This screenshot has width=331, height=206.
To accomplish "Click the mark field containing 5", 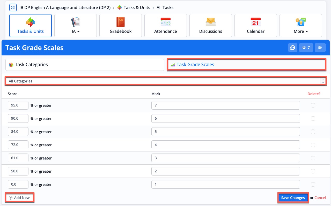I will point(226,132).
